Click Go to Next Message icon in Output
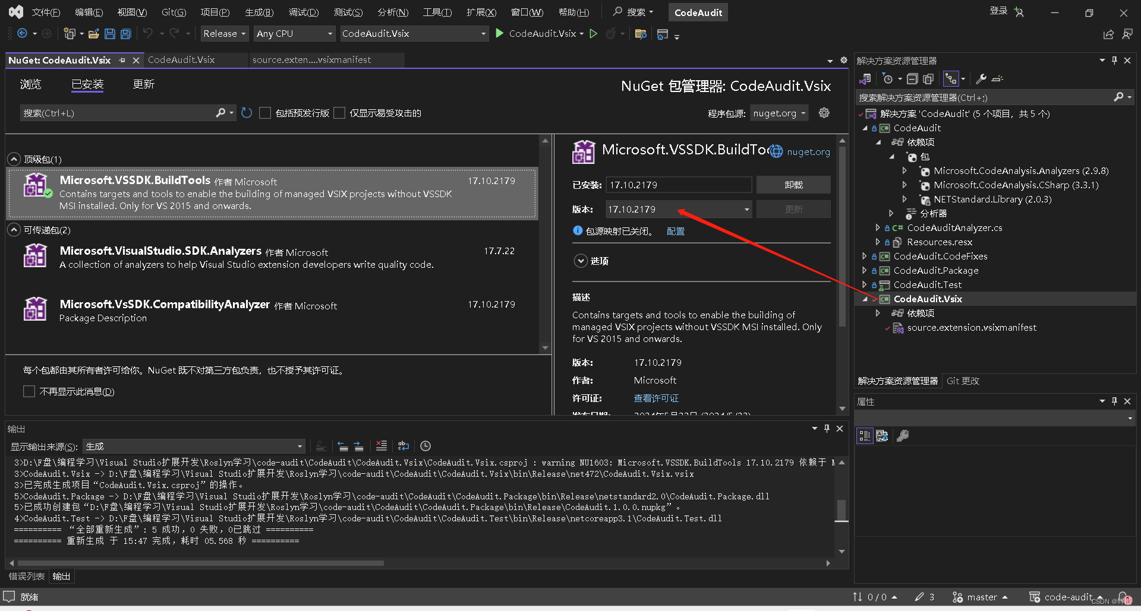This screenshot has height=611, width=1141. click(x=358, y=446)
